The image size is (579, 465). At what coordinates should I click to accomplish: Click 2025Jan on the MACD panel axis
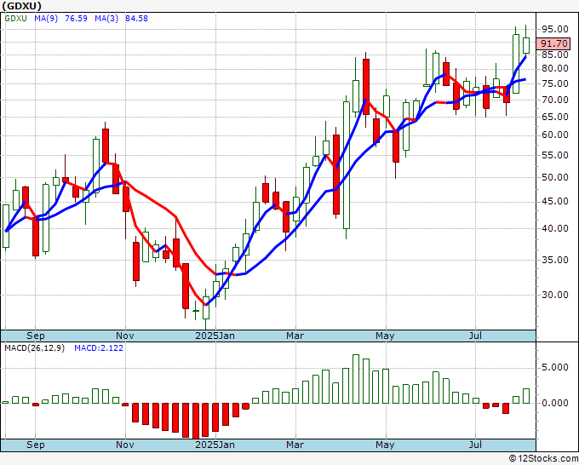point(215,445)
